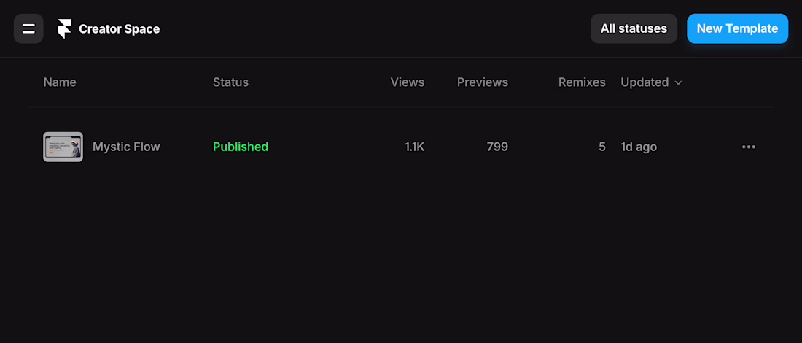Open the All statuses filter dropdown

click(x=634, y=29)
